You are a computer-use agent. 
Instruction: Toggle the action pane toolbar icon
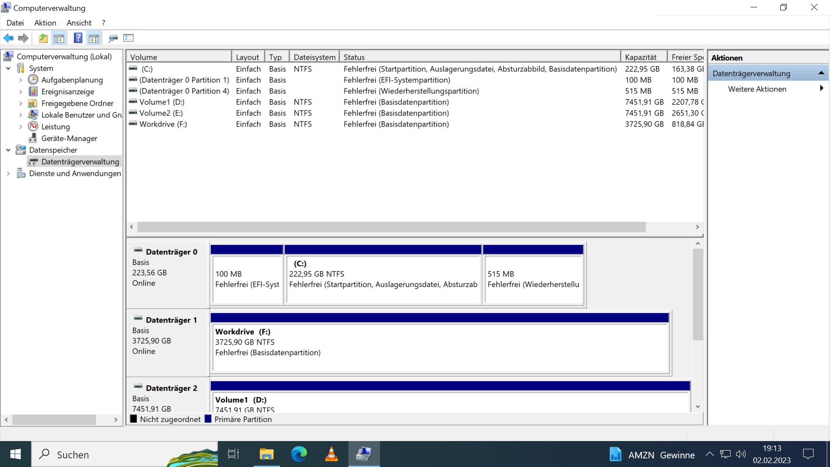(x=94, y=38)
